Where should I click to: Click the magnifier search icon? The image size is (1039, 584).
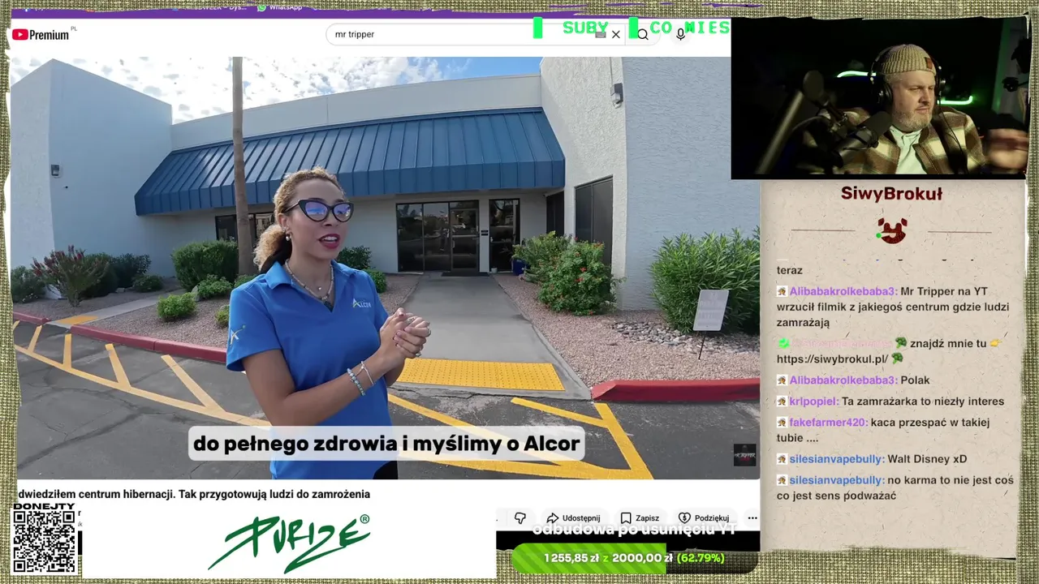(x=643, y=34)
